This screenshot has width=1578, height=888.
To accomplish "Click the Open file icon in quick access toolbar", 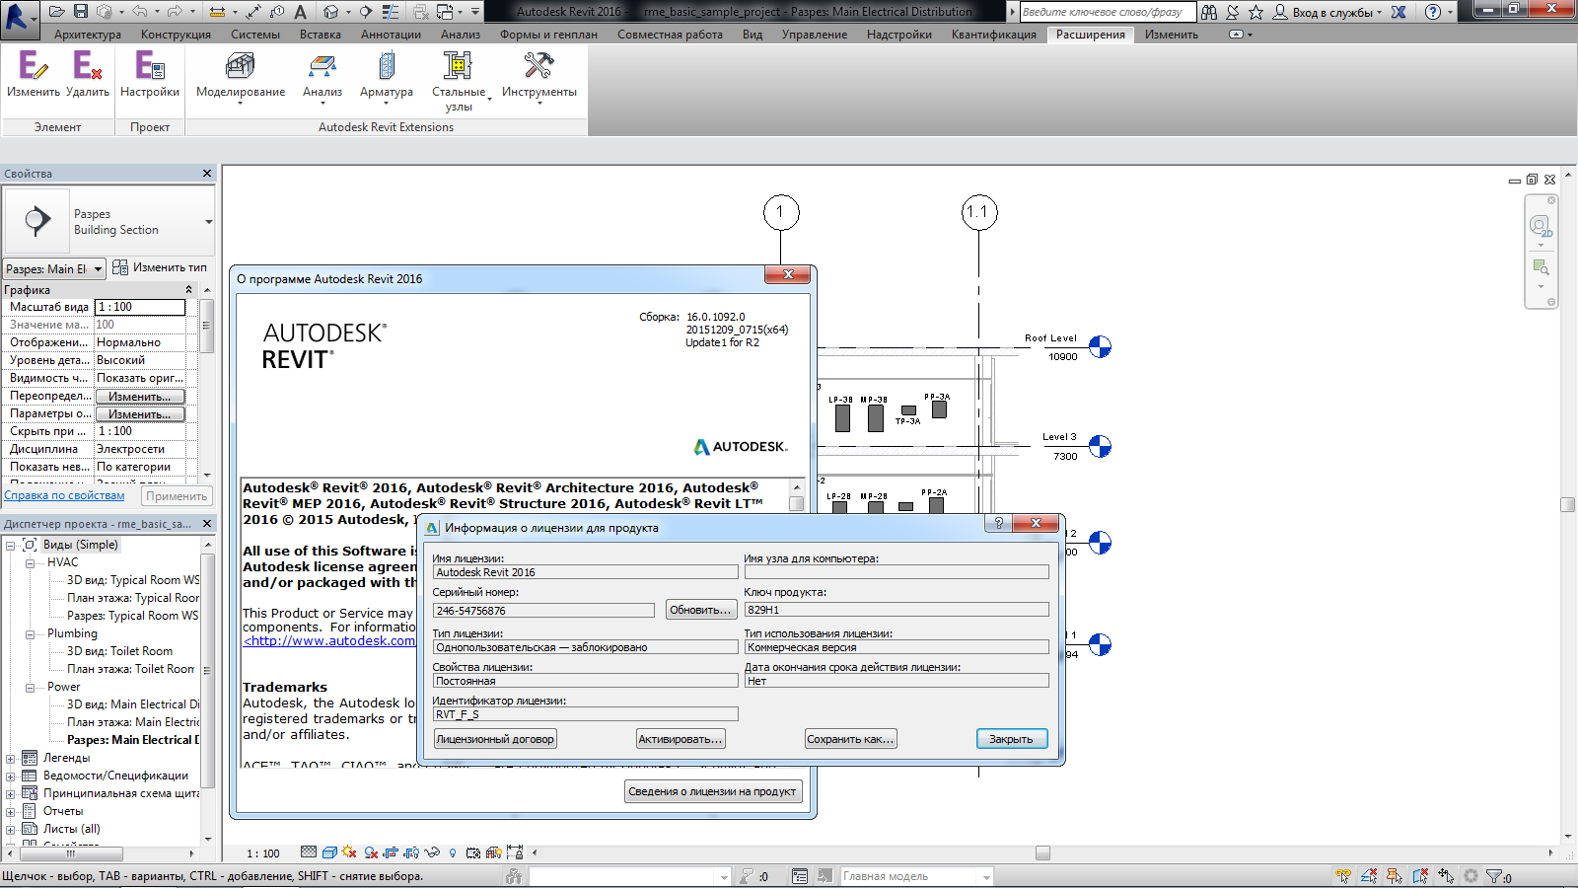I will pyautogui.click(x=56, y=12).
